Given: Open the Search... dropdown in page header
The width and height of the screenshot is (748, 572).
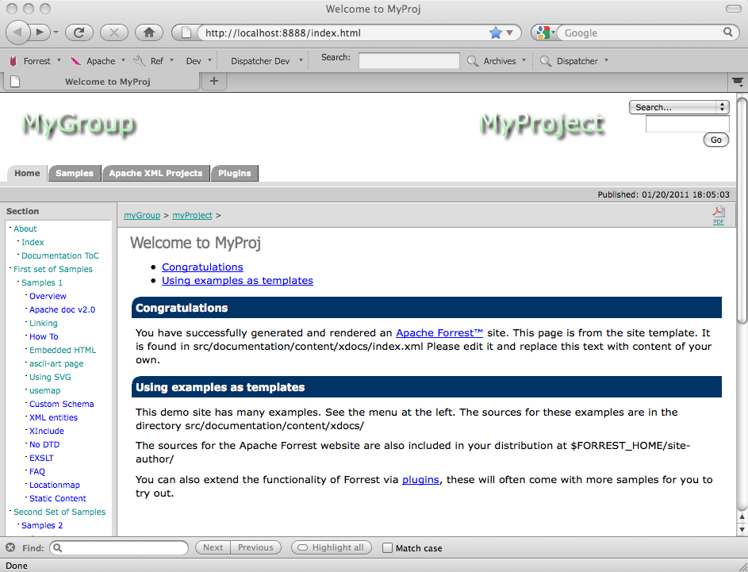Looking at the screenshot, I should 678,107.
